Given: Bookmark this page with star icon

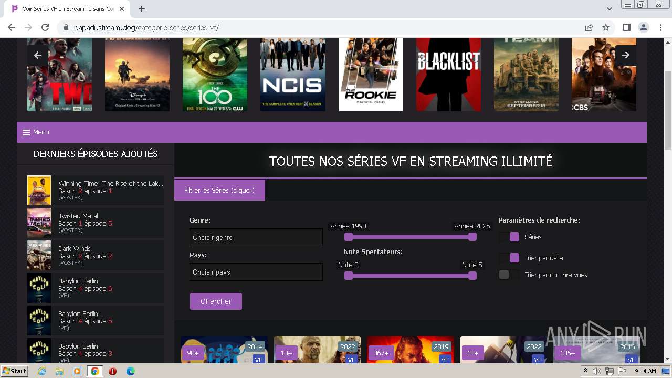Looking at the screenshot, I should [x=606, y=27].
